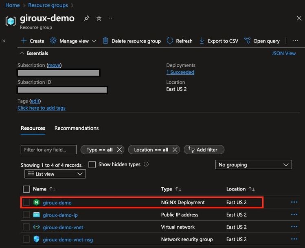Enable Show hidden types checkbox

92,164
